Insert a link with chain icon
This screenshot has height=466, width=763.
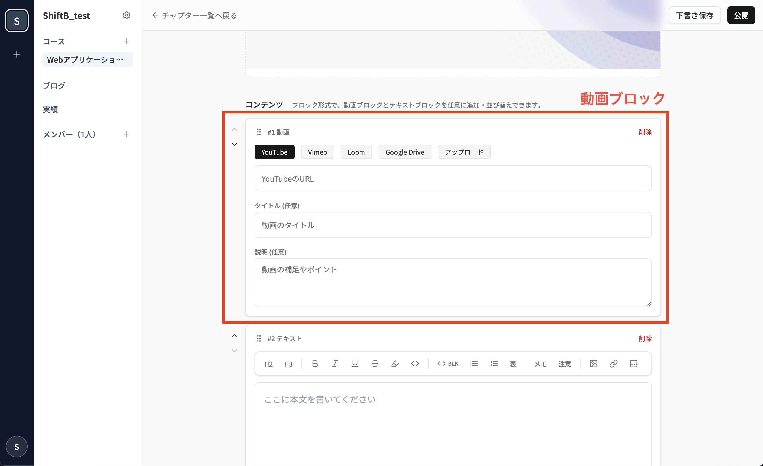613,364
